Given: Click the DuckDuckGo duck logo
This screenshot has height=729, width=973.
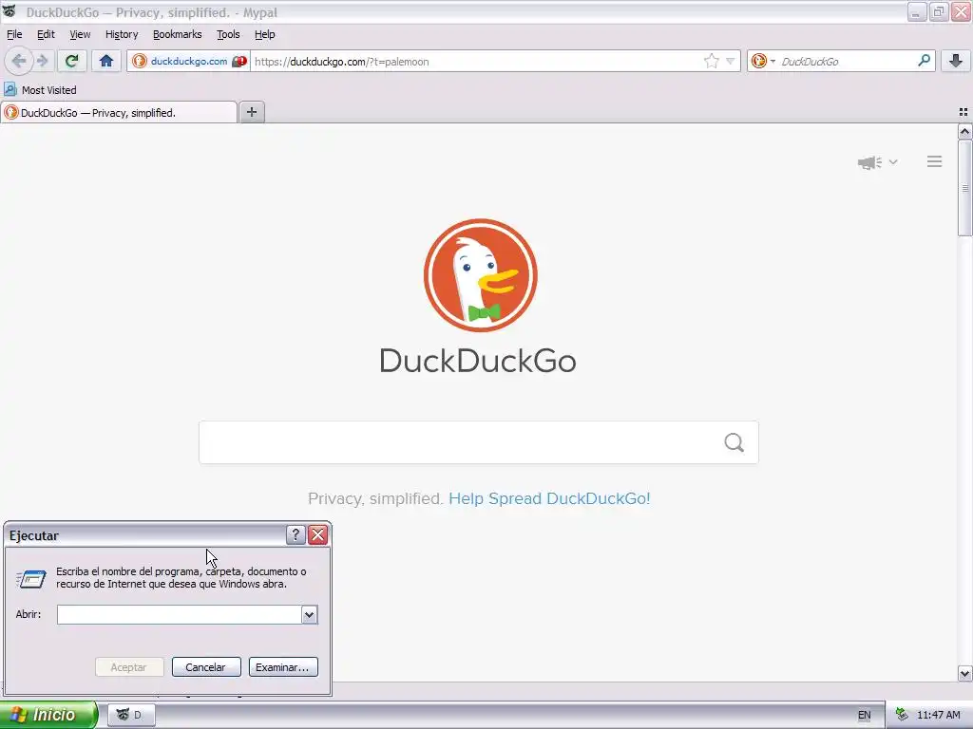Looking at the screenshot, I should click(480, 275).
